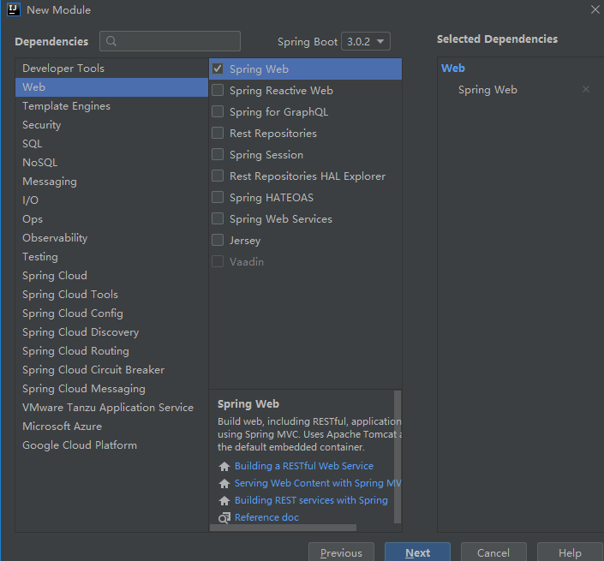The image size is (604, 561).
Task: Click the disabled Vaadin checkbox
Action: 218,261
